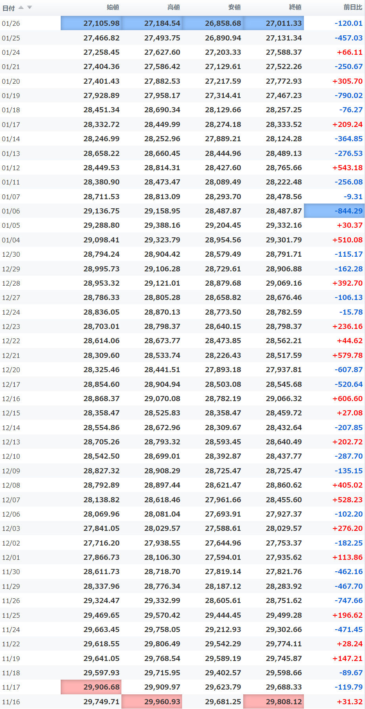Click the change value -747.66
Viewport: 365px width, 709px height.
(x=349, y=601)
